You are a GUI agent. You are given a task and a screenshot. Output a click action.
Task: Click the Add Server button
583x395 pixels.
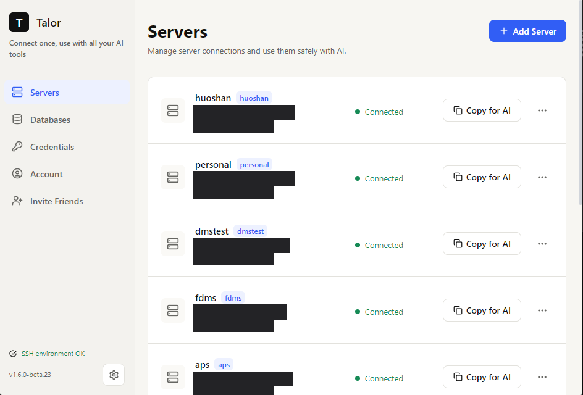pyautogui.click(x=527, y=31)
